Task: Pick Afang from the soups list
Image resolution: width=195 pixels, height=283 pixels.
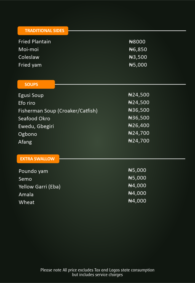Action: [x=25, y=142]
